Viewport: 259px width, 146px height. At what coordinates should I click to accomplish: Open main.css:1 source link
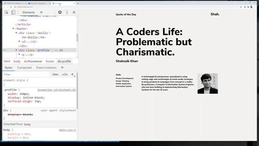click(x=68, y=130)
